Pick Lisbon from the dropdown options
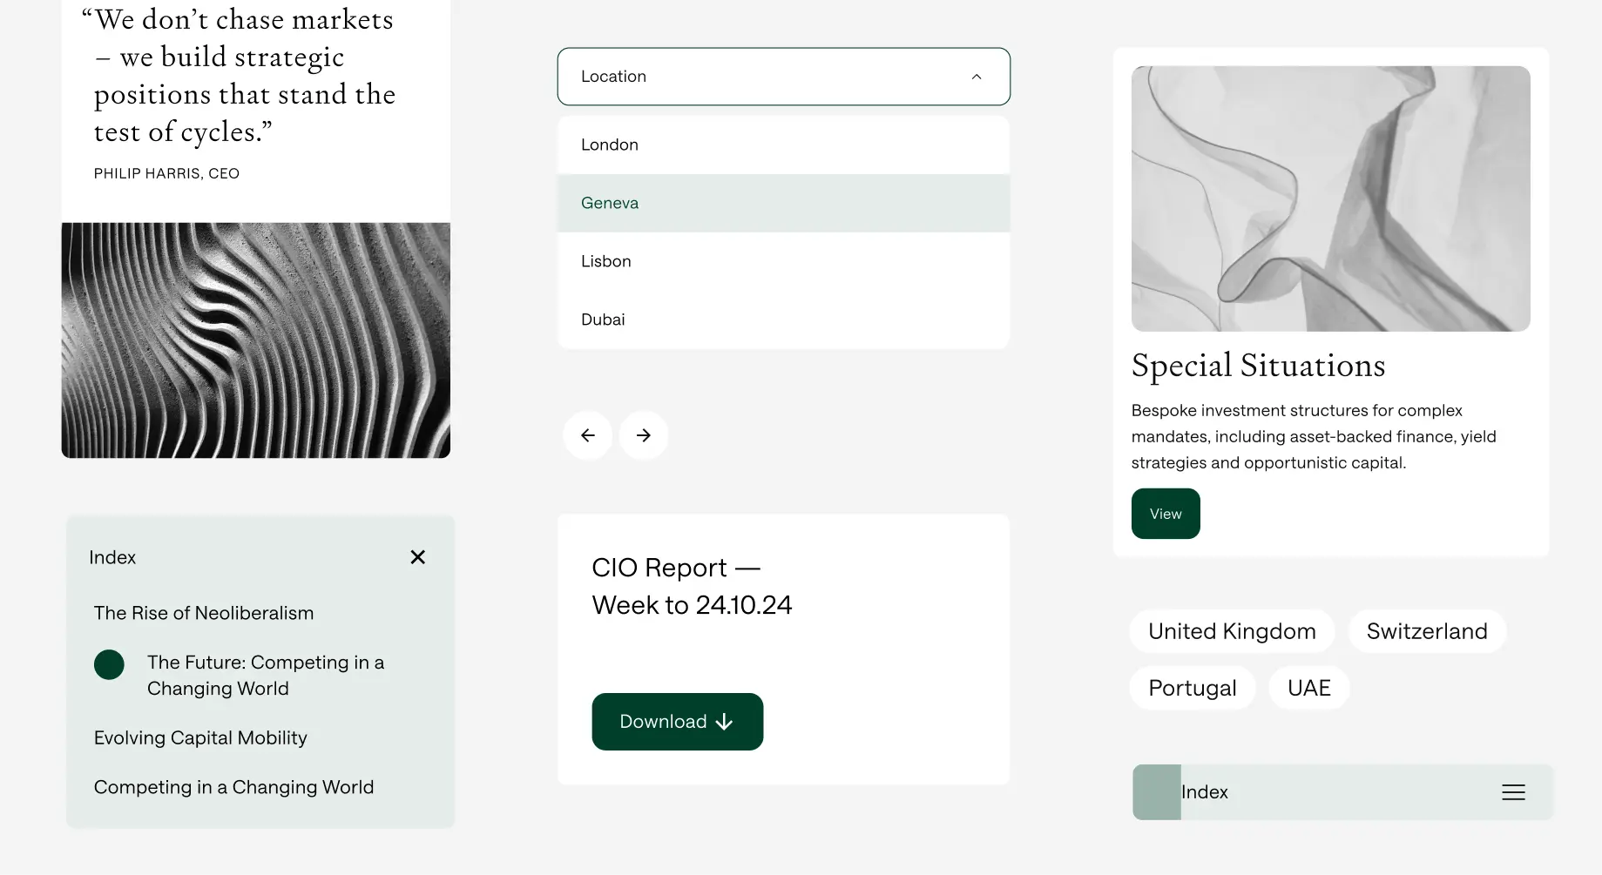1602x875 pixels. (x=606, y=261)
